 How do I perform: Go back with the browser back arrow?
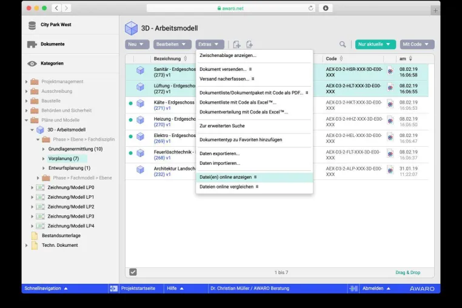(56, 8)
